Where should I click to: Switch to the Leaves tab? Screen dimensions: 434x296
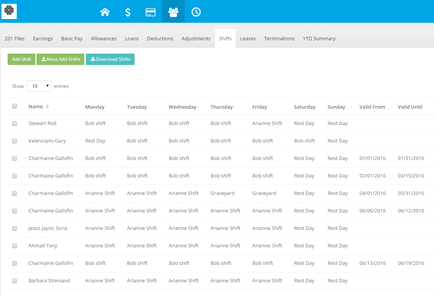(x=248, y=38)
